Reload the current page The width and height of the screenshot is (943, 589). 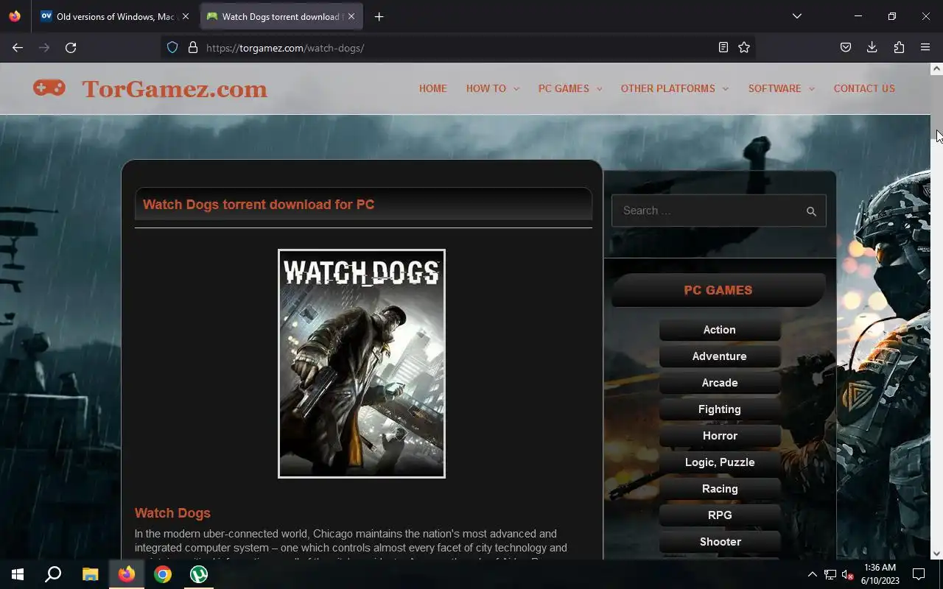(x=71, y=48)
